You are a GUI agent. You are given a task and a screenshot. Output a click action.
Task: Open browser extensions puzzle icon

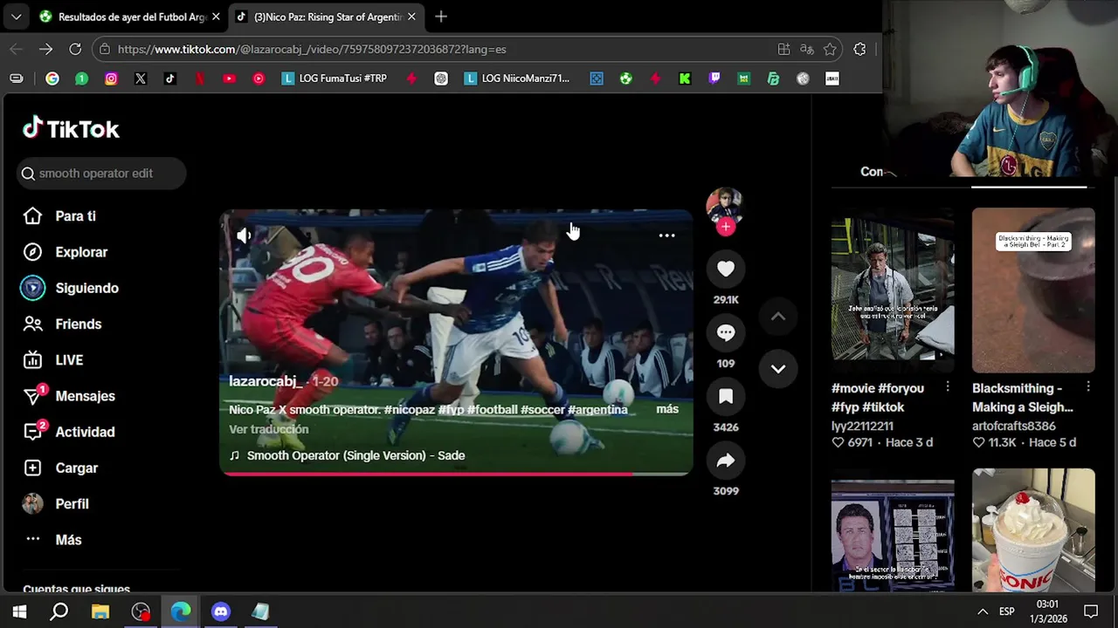pos(859,50)
